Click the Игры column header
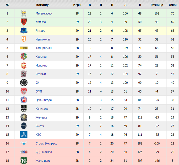 [77, 5]
